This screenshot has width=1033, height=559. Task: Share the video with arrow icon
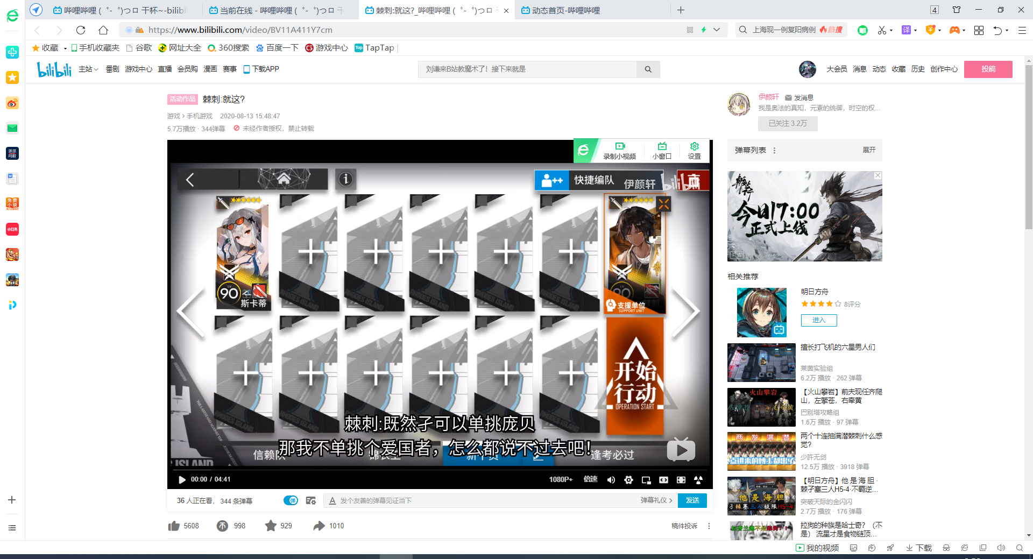pos(319,526)
